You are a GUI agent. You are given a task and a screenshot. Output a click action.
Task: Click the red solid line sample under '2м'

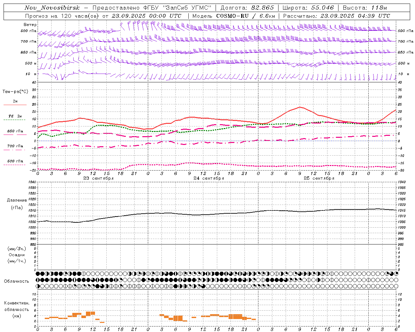point(15,105)
